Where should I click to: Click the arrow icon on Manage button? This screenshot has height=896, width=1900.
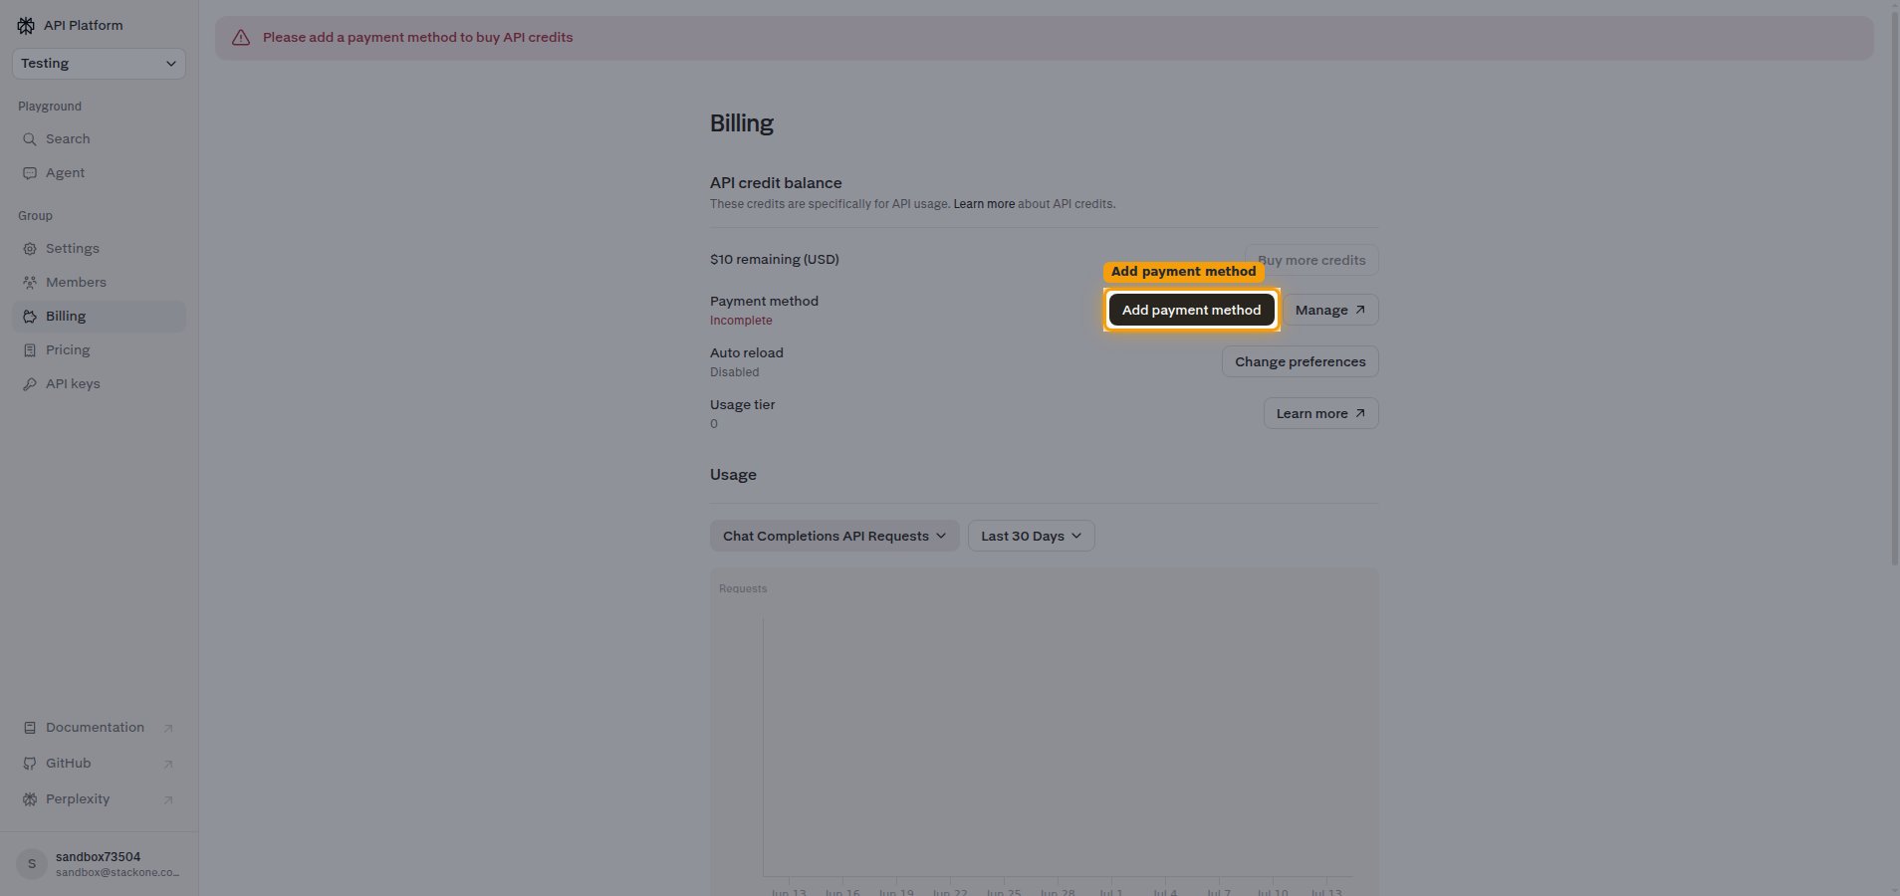[1360, 310]
